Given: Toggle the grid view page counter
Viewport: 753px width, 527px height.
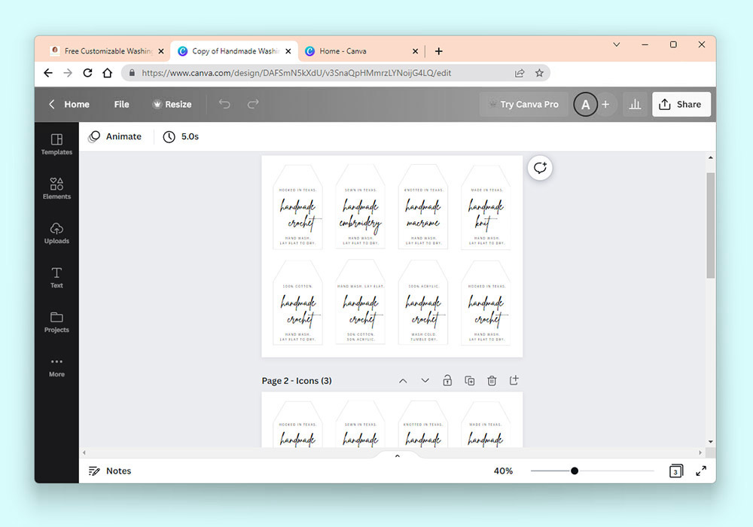Looking at the screenshot, I should (675, 471).
